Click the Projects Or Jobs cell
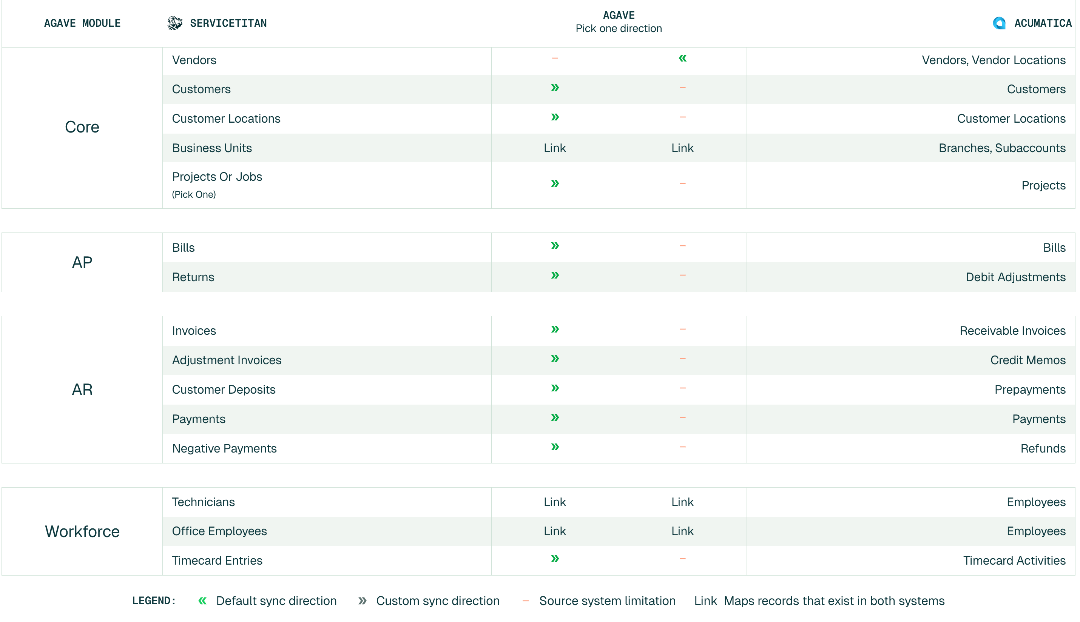This screenshot has height=622, width=1080. [217, 177]
